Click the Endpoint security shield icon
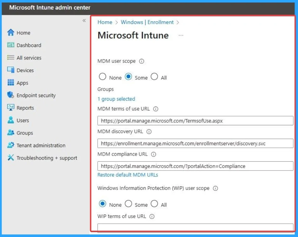 pos(11,95)
